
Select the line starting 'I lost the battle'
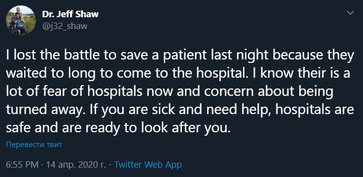pos(180,56)
